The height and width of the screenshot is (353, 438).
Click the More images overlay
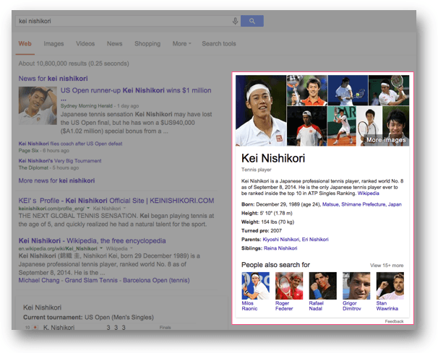(x=386, y=140)
